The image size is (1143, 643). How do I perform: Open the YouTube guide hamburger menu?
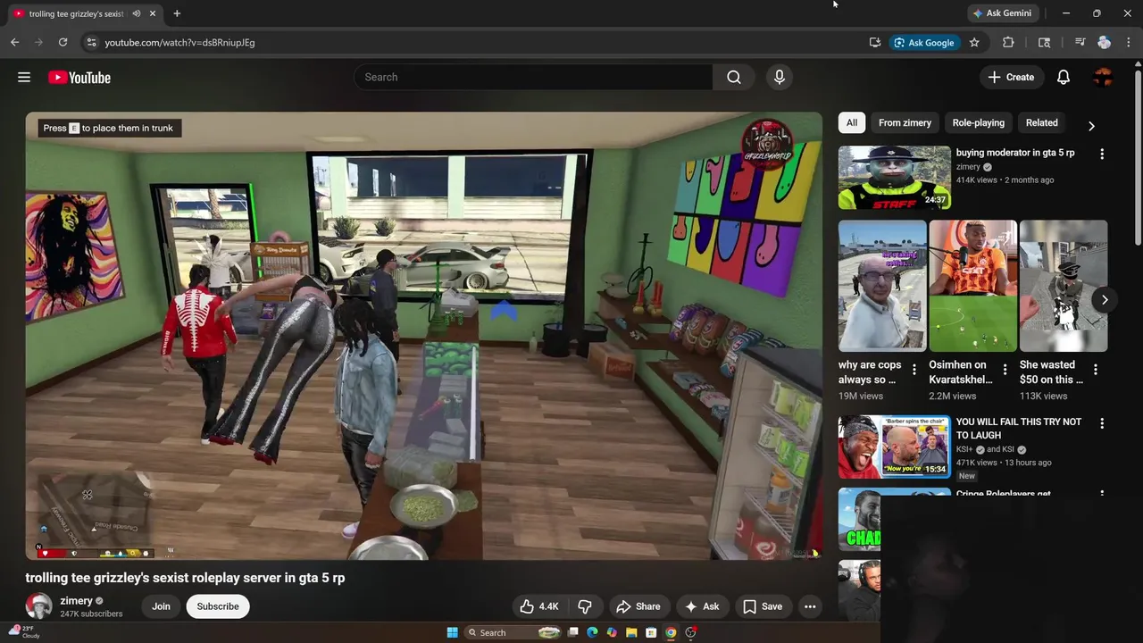(x=24, y=78)
